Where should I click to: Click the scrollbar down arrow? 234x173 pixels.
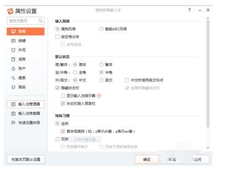(x=208, y=148)
